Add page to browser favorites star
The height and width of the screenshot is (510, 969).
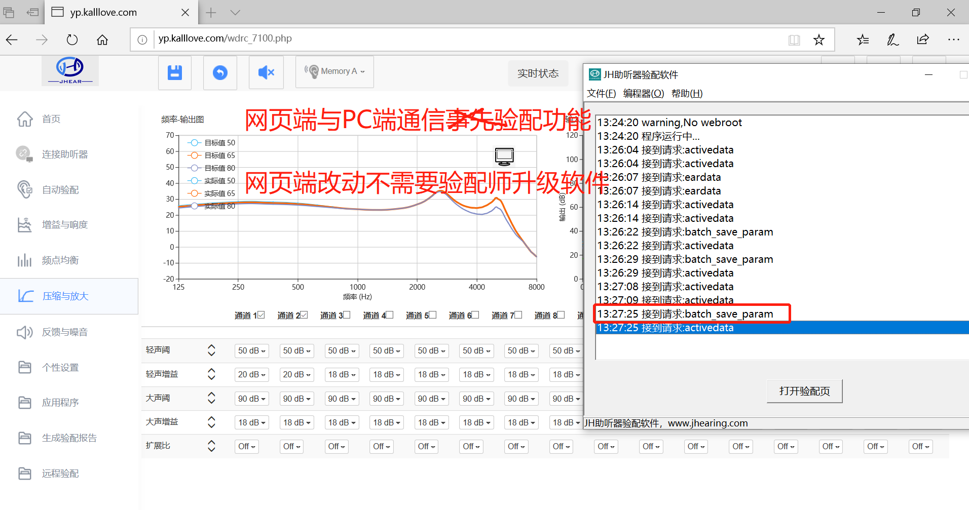[x=818, y=40]
